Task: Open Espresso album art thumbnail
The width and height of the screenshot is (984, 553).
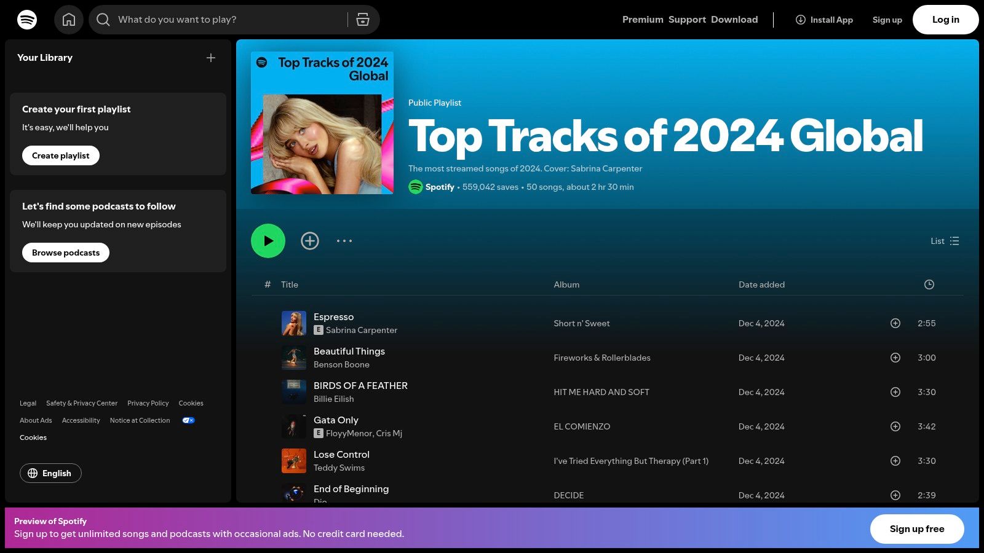Action: coord(294,323)
